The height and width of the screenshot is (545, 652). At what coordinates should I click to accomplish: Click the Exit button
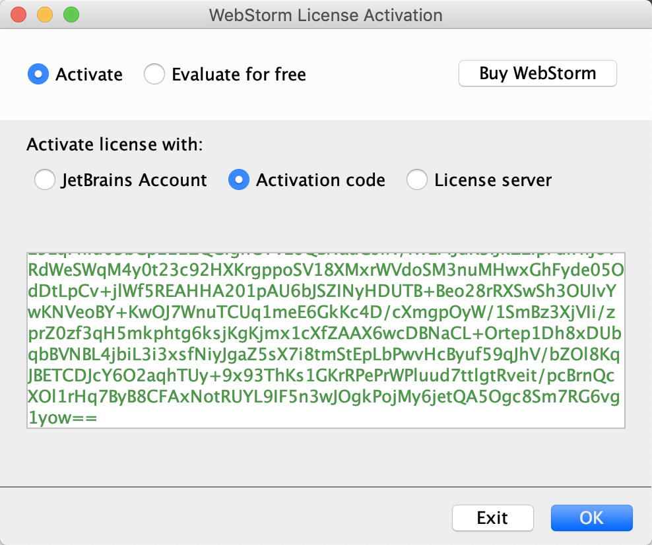(x=493, y=518)
